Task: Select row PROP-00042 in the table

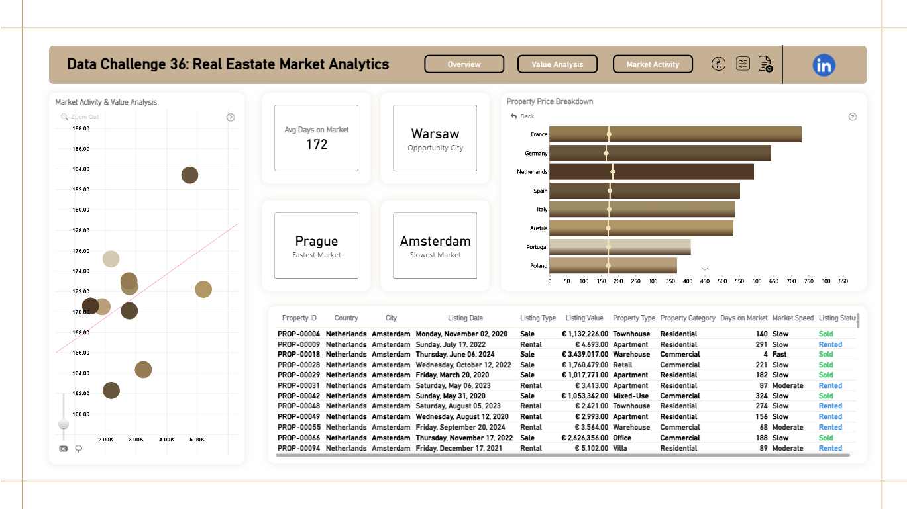Action: click(566, 396)
